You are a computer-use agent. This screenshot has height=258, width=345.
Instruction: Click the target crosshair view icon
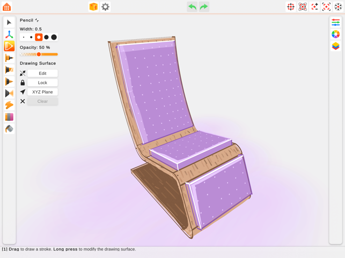[x=291, y=7]
